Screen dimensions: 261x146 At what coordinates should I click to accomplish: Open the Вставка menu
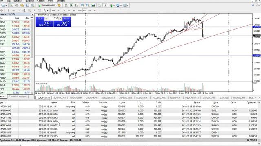[x=17, y=1]
